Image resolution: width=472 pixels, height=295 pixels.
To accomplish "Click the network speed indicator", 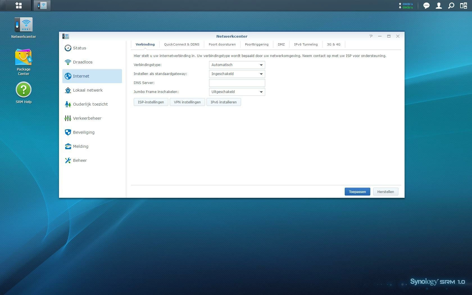I will (406, 6).
